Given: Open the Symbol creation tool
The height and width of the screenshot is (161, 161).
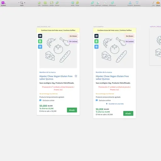Looking at the screenshot, I should pos(3,3).
